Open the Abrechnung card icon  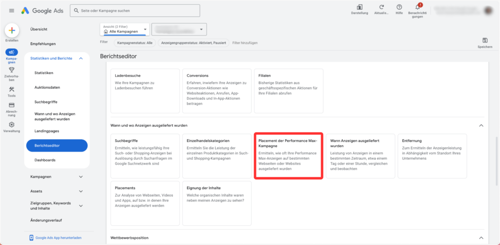(x=12, y=105)
